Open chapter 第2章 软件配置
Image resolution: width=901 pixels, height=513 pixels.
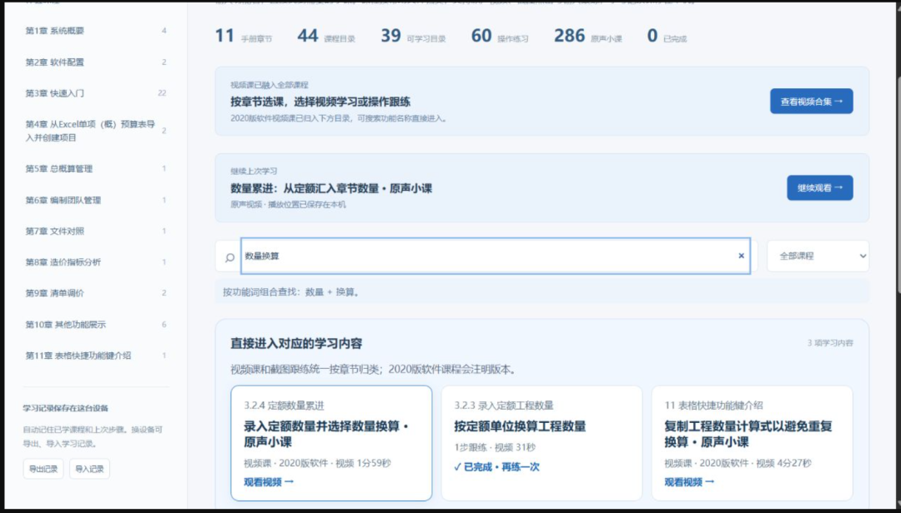coord(95,62)
